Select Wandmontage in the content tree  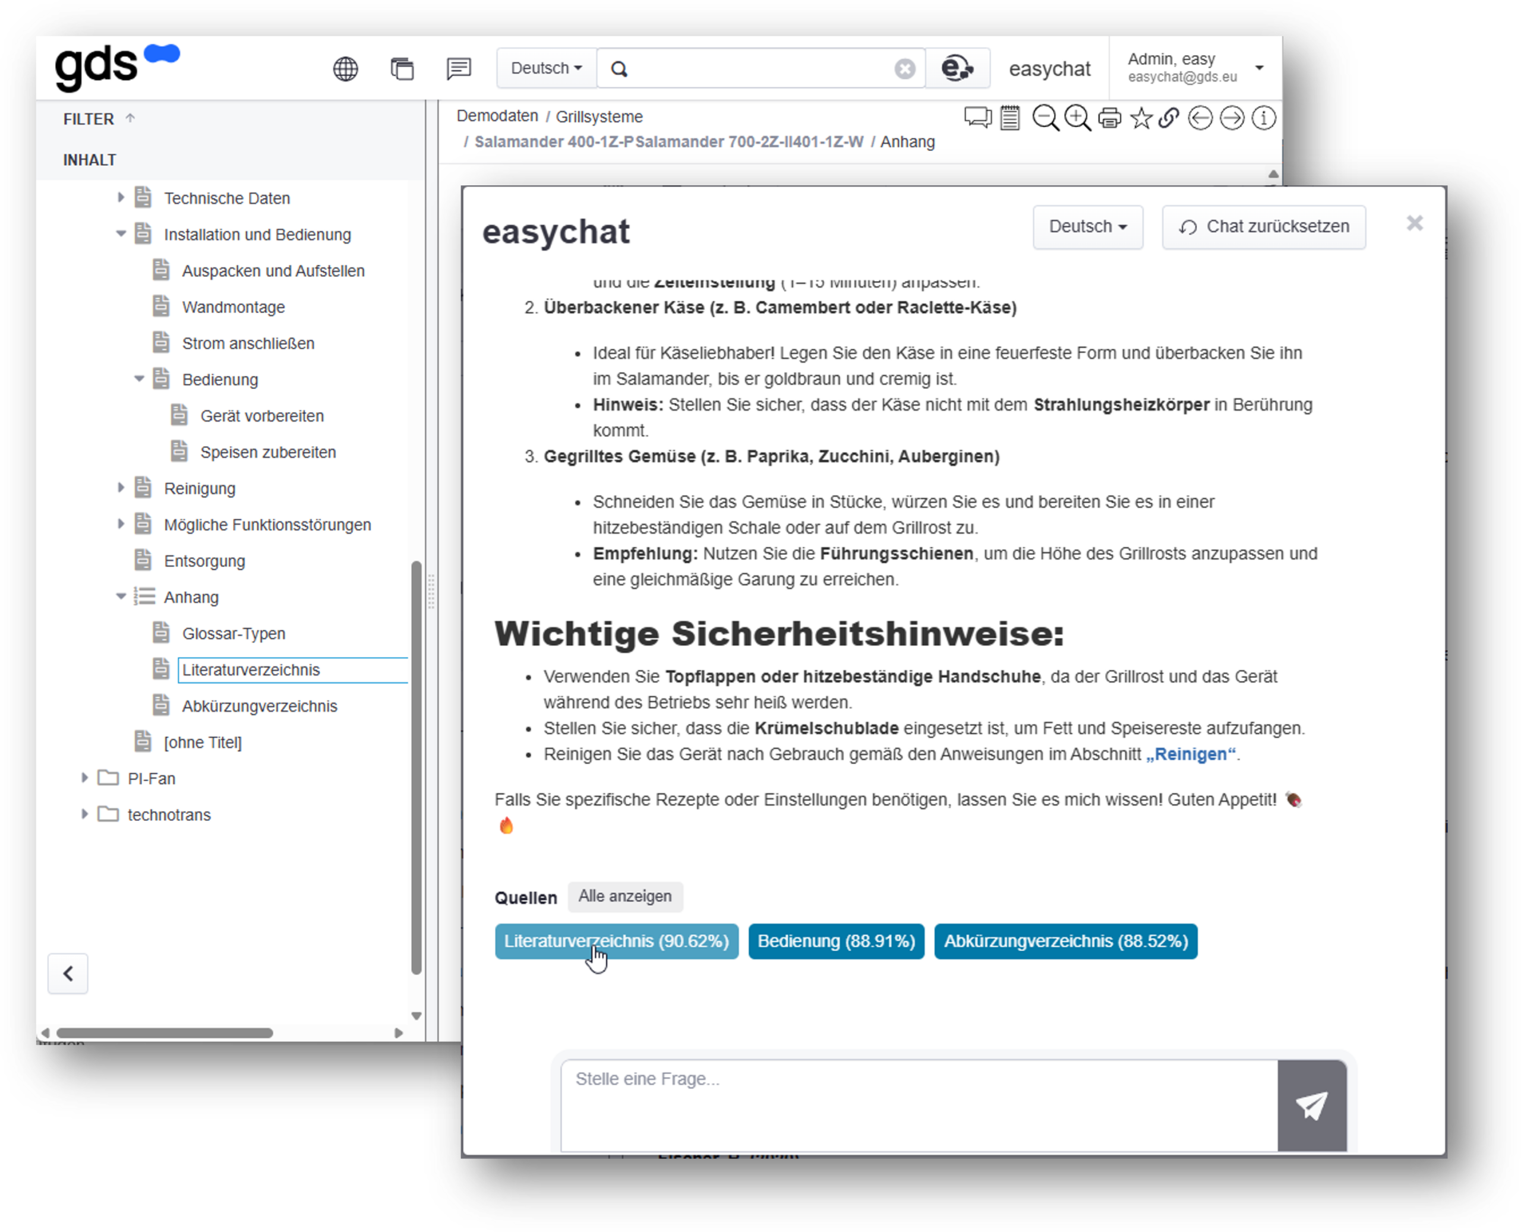click(x=233, y=307)
